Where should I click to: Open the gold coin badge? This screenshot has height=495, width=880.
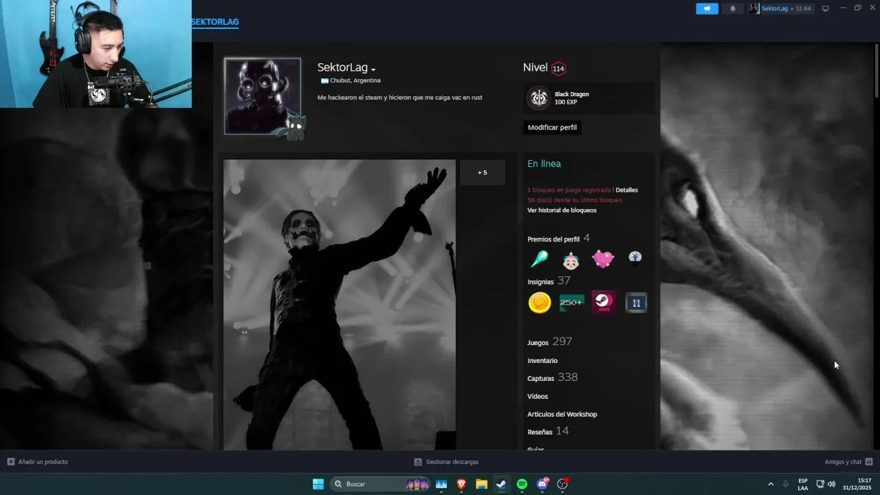[540, 302]
